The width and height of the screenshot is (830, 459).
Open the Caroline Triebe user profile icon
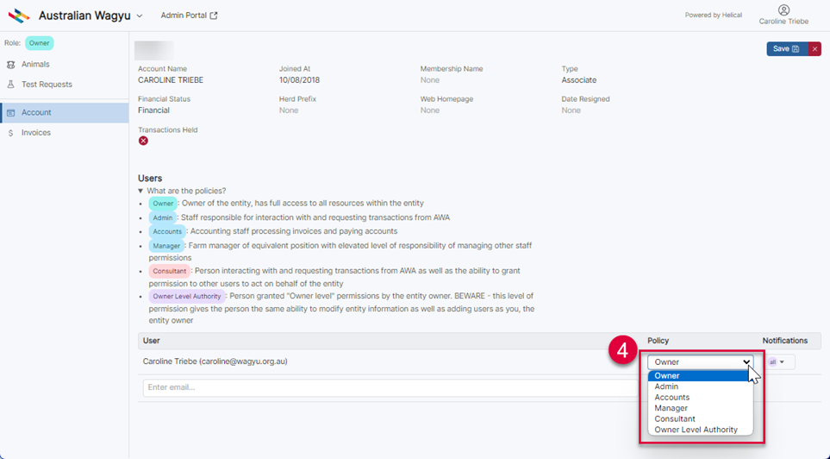784,10
